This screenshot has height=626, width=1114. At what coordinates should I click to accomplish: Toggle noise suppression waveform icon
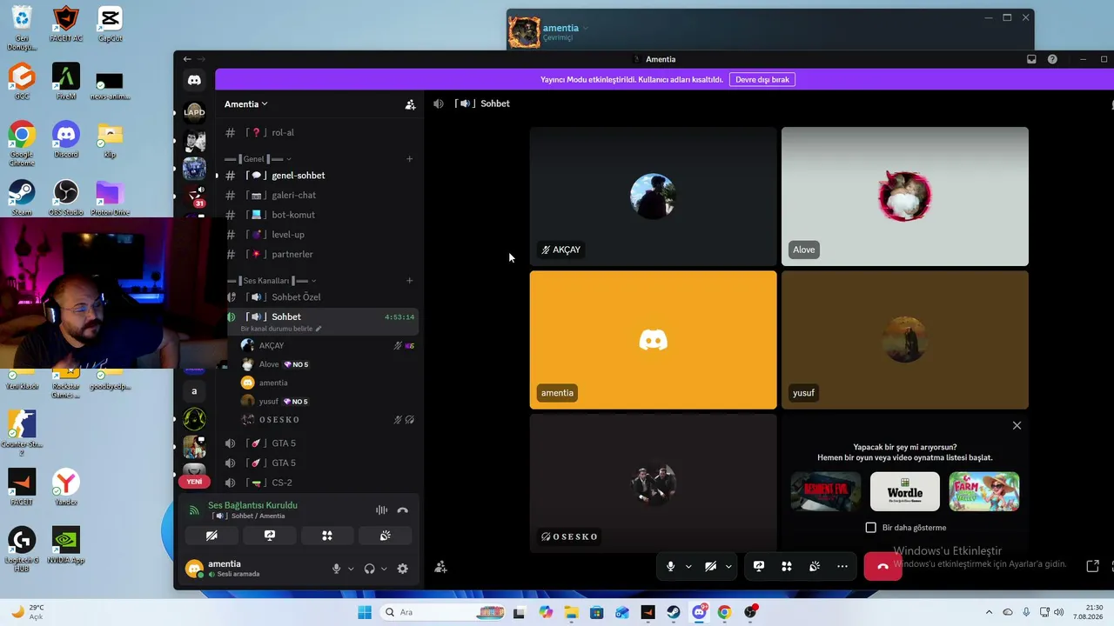tap(381, 510)
